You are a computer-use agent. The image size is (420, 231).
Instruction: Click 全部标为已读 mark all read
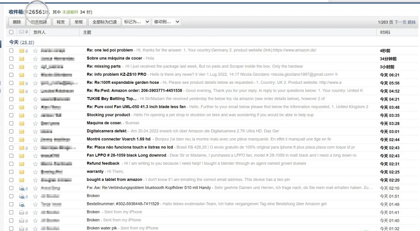coord(105,22)
